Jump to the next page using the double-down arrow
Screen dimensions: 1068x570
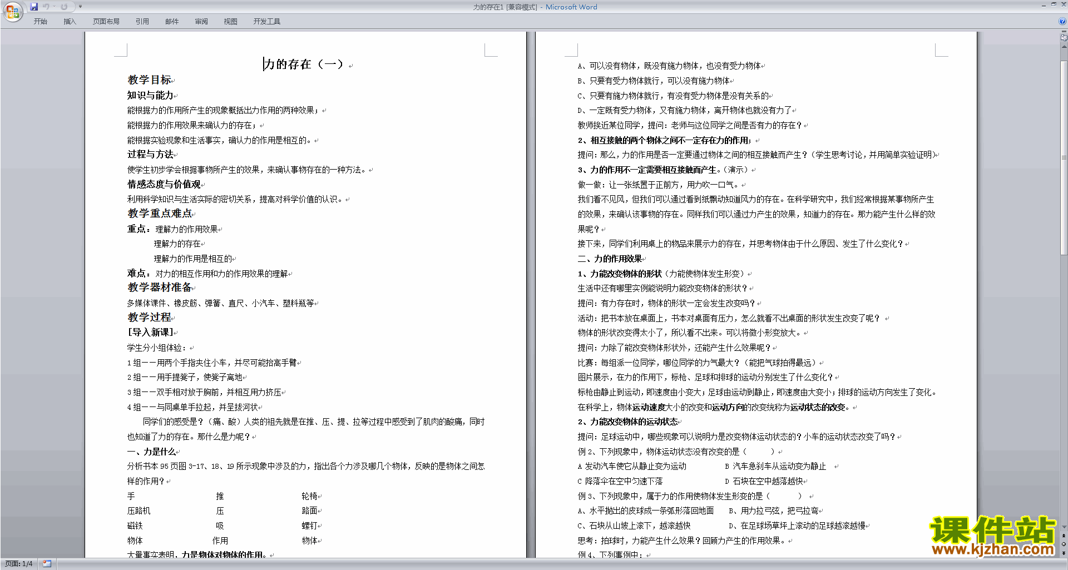tap(1064, 553)
